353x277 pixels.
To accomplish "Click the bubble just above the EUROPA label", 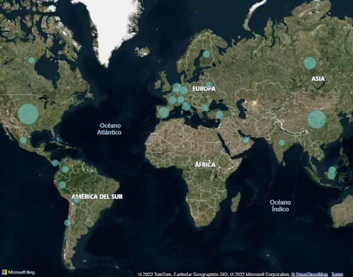I will tap(209, 84).
